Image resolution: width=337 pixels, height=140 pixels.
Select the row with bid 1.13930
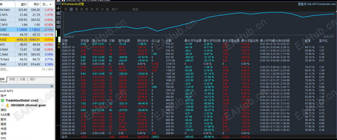(27, 30)
